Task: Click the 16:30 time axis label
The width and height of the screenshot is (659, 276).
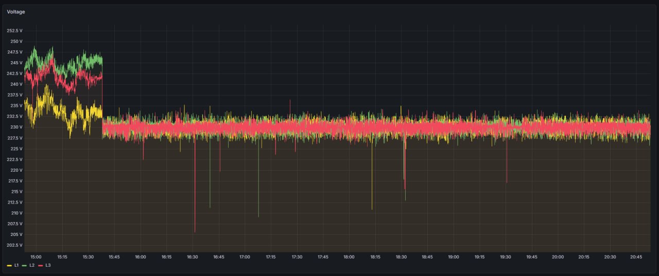Action: coord(193,257)
